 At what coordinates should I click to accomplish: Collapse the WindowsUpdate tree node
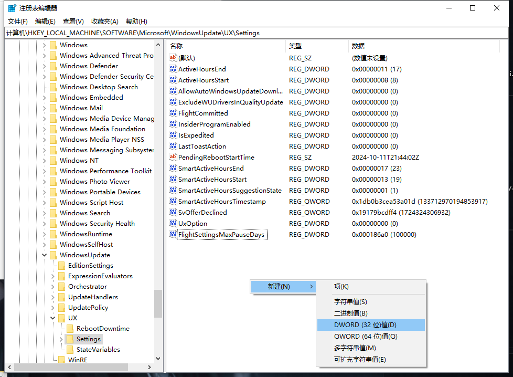pos(44,255)
